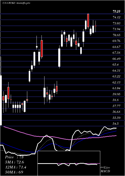Click the '<<Live MACD' label
This screenshot has width=125, height=176.
click(105, 169)
